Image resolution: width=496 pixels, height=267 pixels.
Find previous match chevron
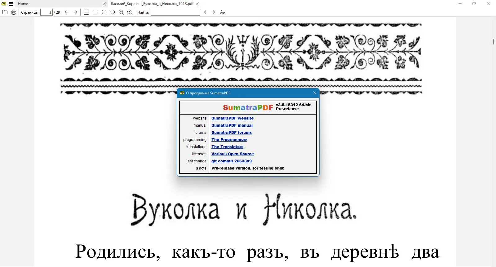coord(205,12)
